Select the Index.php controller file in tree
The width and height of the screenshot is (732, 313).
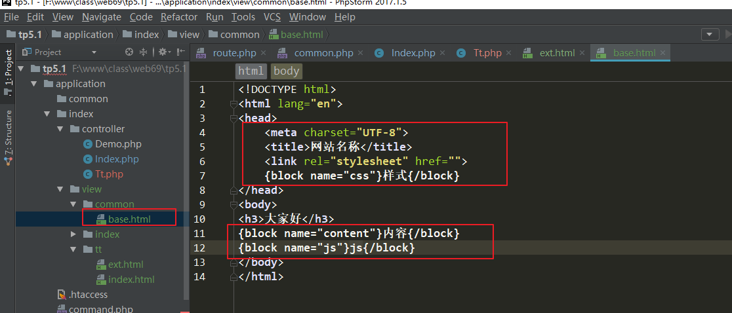coord(117,159)
